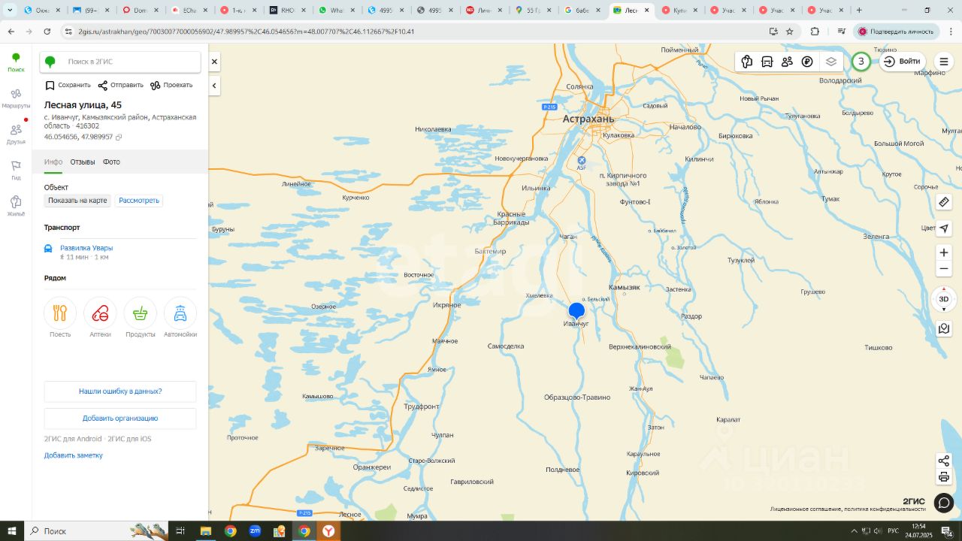Click the map marker tool button below 3D

pos(944,328)
